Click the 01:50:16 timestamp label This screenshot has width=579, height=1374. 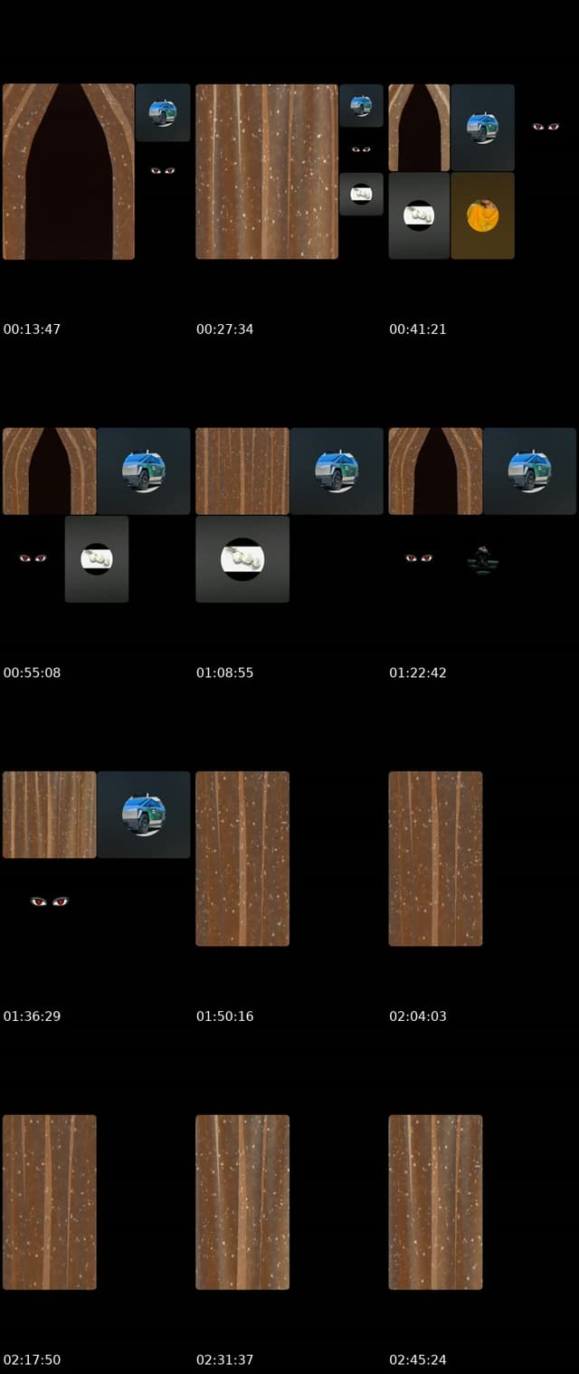click(224, 1016)
